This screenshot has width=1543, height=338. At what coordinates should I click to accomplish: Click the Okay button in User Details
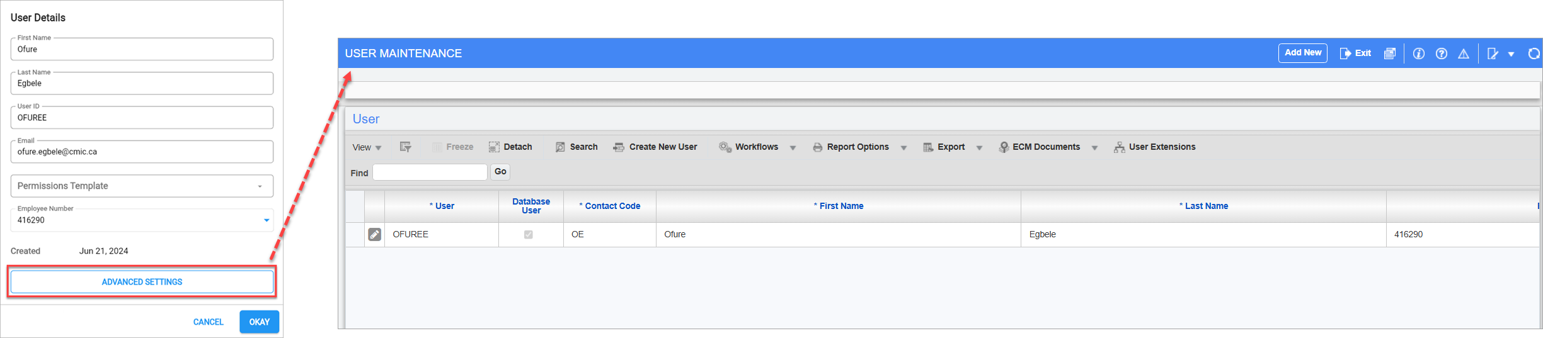pos(259,322)
